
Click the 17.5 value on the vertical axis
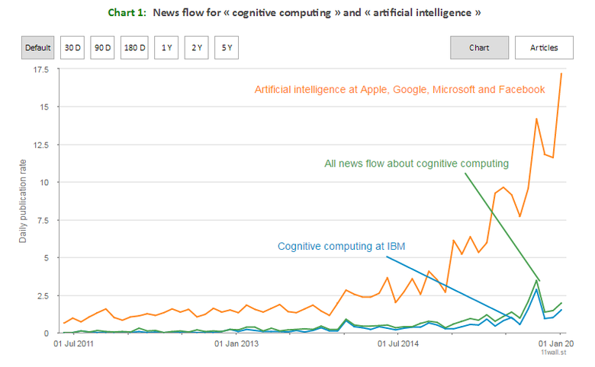(40, 70)
